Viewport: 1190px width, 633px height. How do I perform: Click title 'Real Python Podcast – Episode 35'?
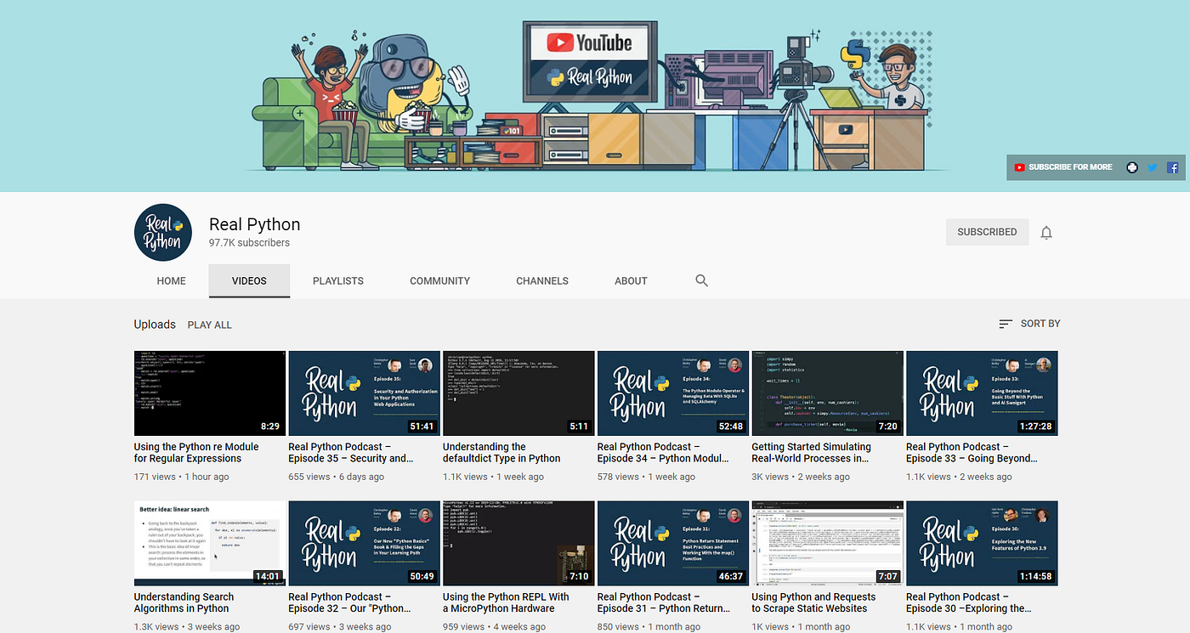coord(351,452)
